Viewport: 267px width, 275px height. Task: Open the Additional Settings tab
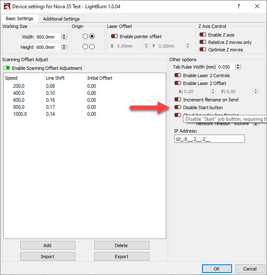61,19
